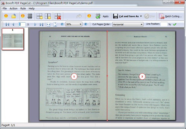Zoom out with the minus icon
The image size is (186, 129).
pos(62,24)
